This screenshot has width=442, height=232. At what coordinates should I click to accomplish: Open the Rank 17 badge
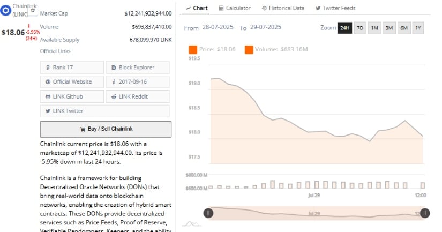[72, 68]
